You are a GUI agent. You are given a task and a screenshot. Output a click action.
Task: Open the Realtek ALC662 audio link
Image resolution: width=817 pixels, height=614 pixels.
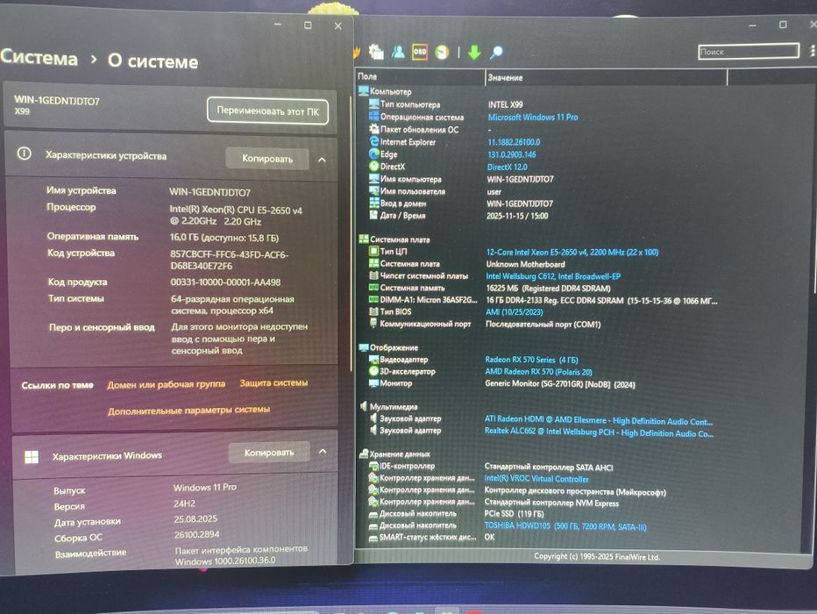click(x=599, y=432)
